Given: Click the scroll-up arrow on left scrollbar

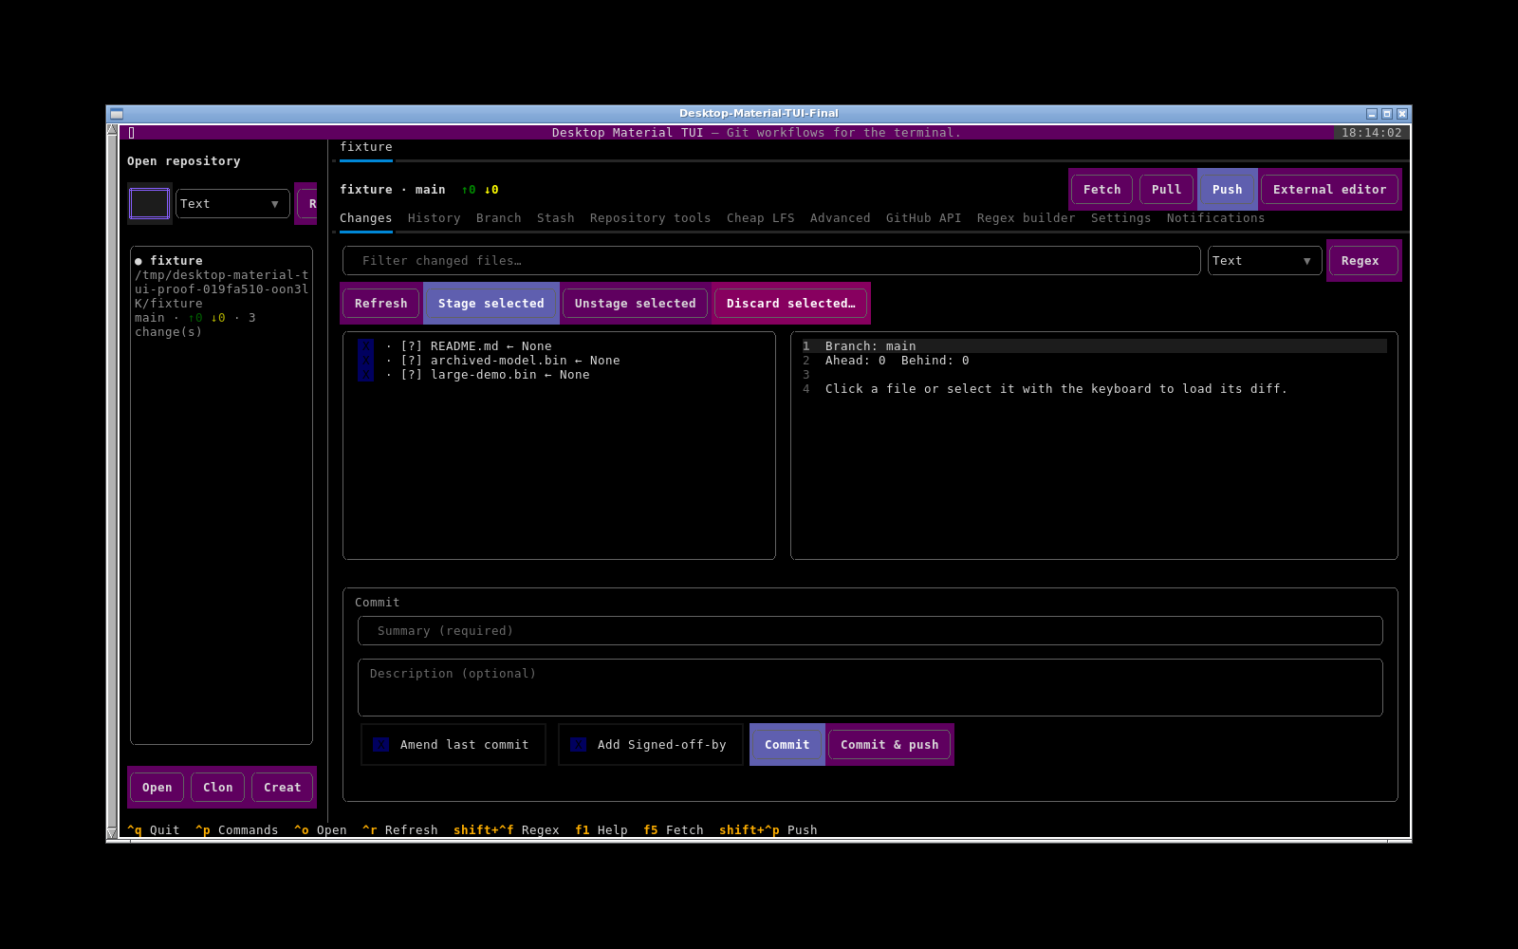Looking at the screenshot, I should [x=112, y=130].
